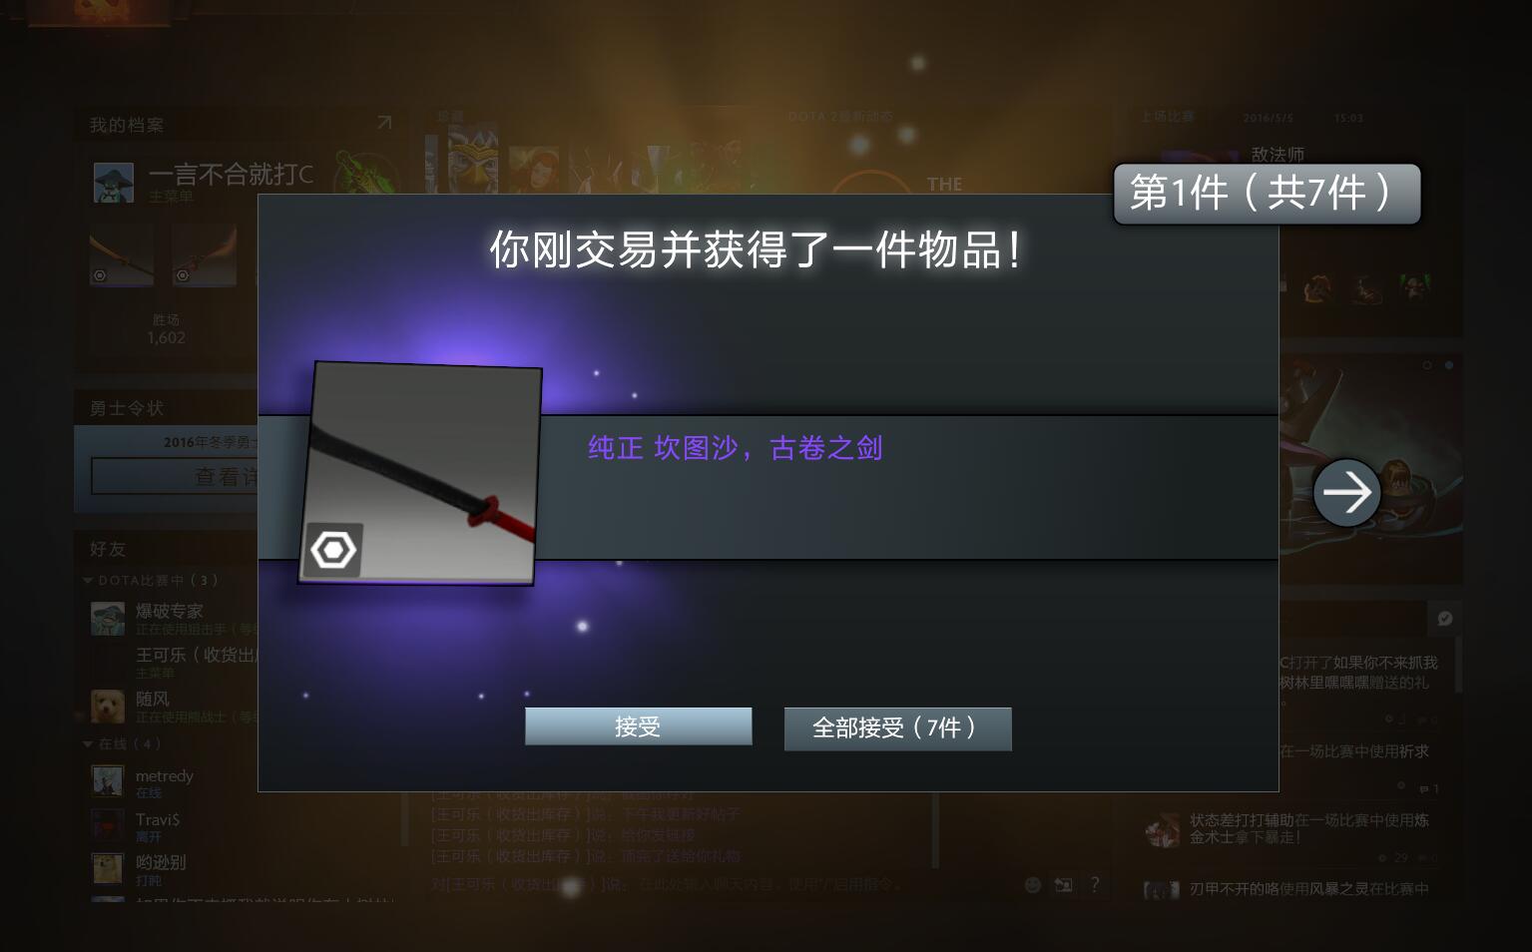Image resolution: width=1532 pixels, height=952 pixels.
Task: Click 接受 to accept the item
Action: pos(639,726)
